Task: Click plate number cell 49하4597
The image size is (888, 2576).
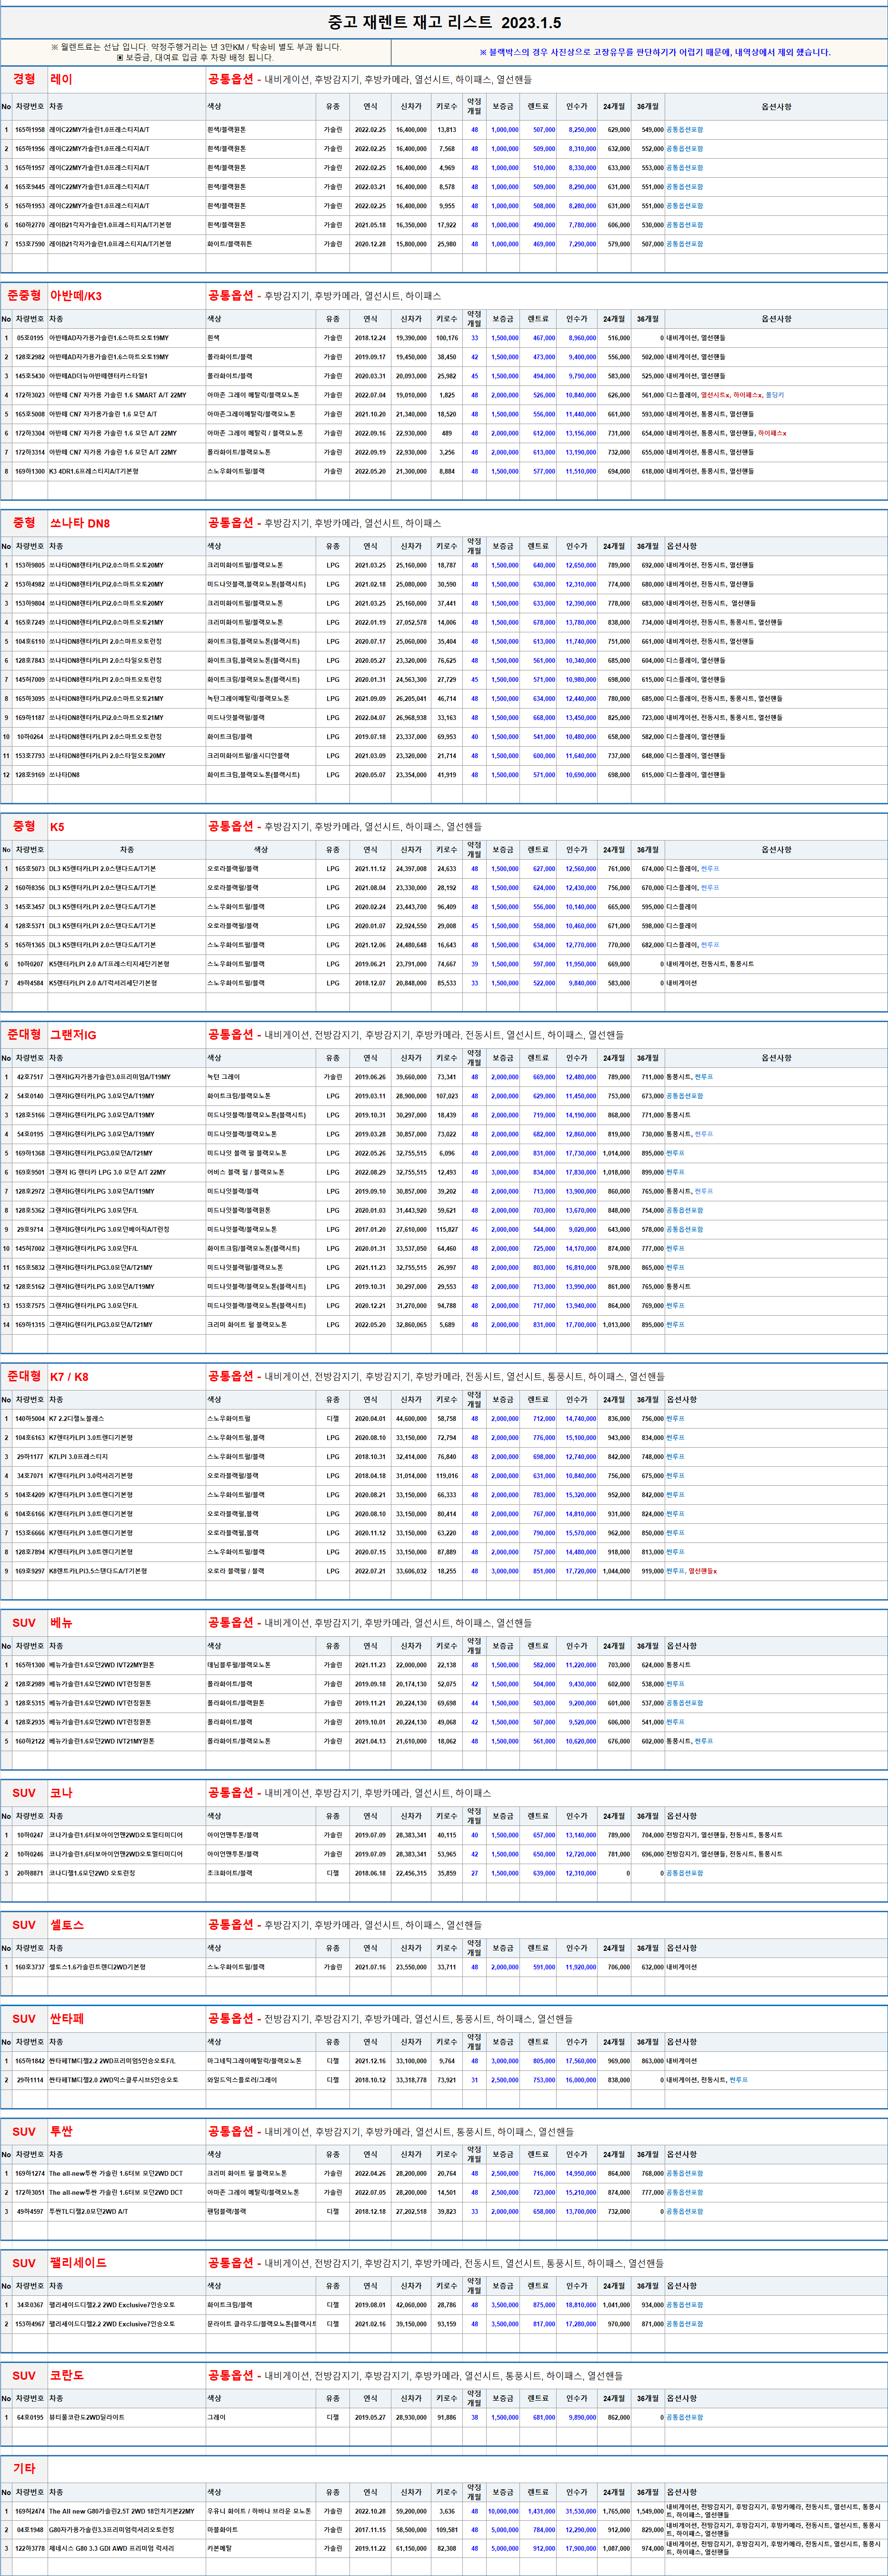Action: [30, 2211]
